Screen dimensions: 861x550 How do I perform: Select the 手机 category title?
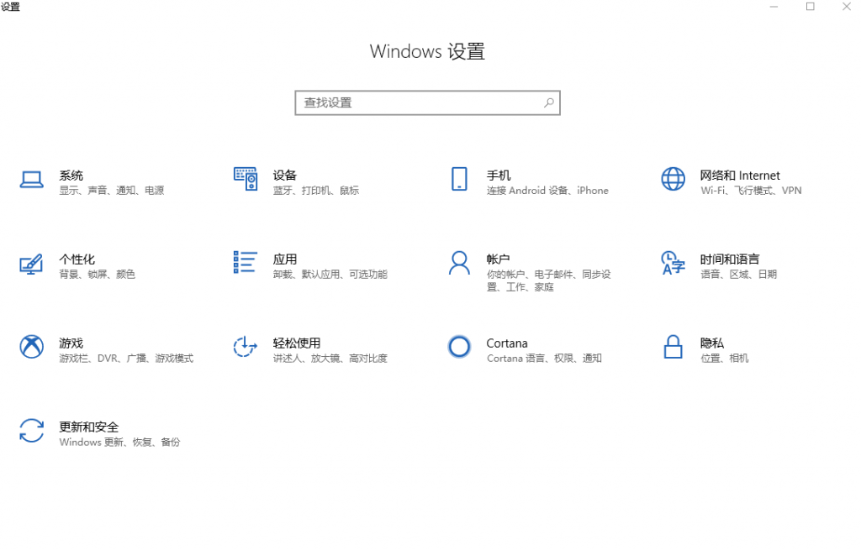[x=498, y=175]
